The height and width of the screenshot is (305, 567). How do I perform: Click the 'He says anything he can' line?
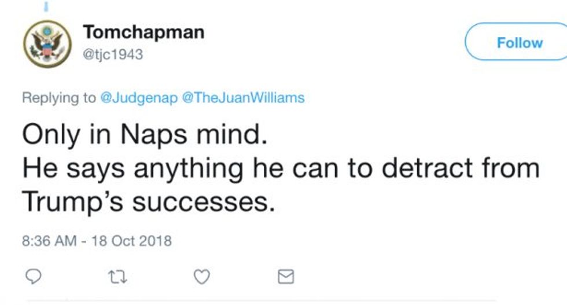[281, 168]
